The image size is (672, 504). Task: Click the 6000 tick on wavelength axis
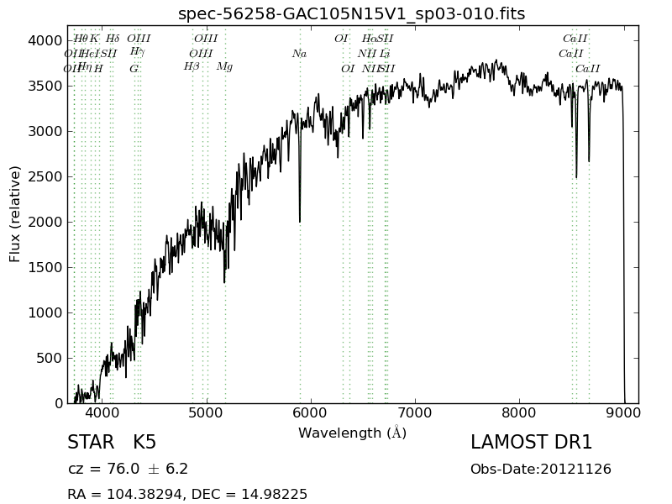pos(311,413)
